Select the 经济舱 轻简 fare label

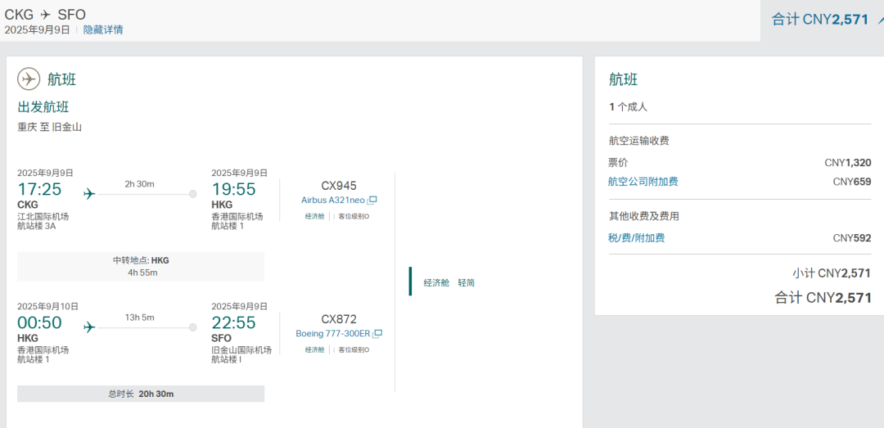point(449,282)
